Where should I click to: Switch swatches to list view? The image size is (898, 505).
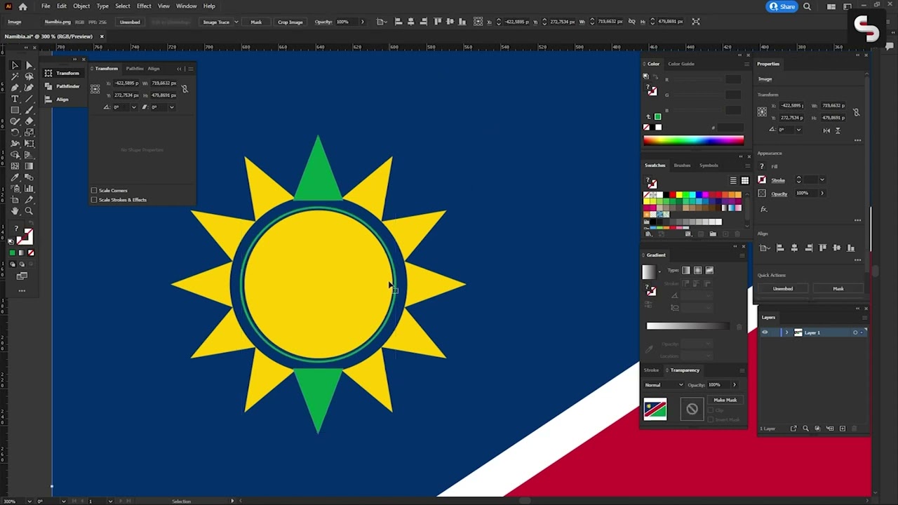pyautogui.click(x=733, y=180)
